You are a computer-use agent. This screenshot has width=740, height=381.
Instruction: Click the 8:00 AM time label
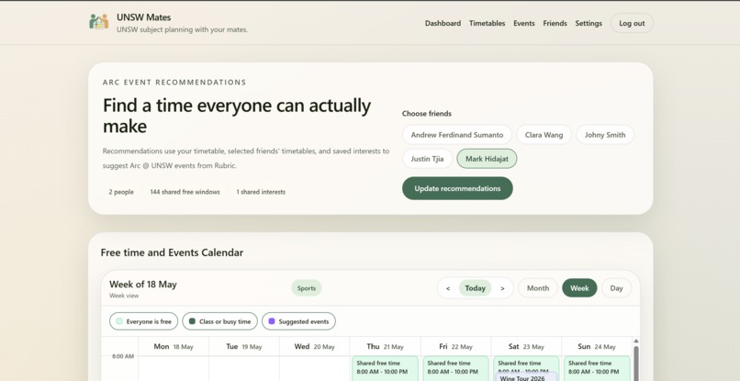click(123, 356)
